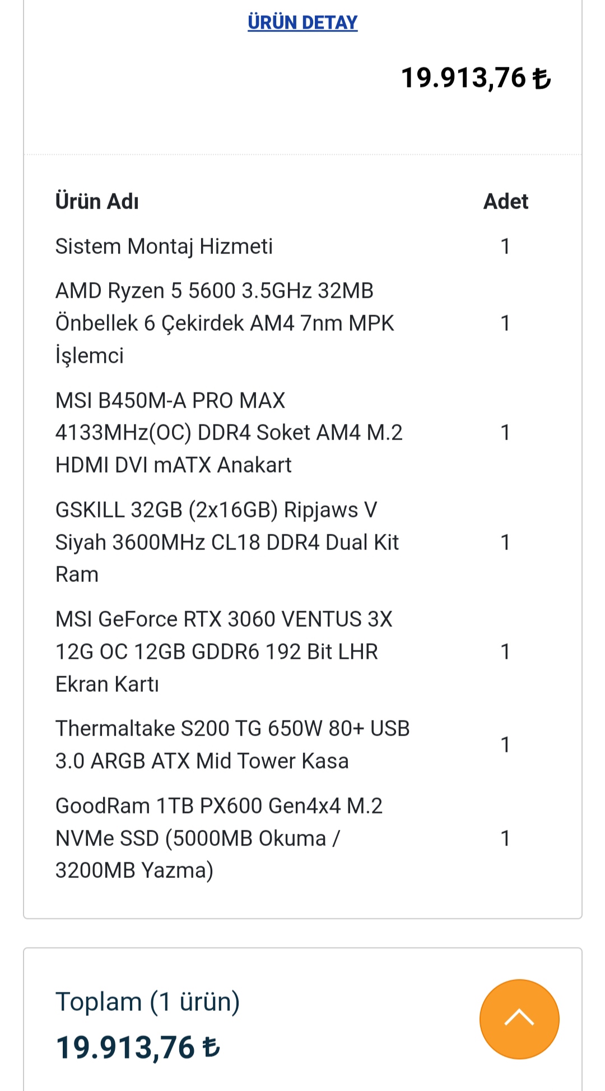This screenshot has width=605, height=1091.
Task: Select the MSI GeForce RTX 3060 item
Action: [224, 651]
